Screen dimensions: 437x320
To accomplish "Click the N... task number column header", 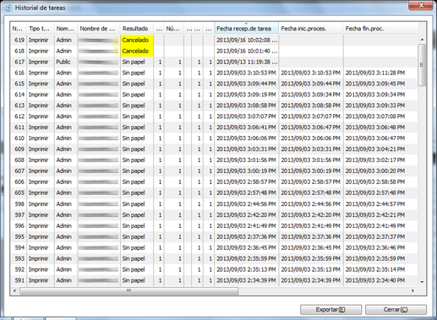I will (19, 29).
